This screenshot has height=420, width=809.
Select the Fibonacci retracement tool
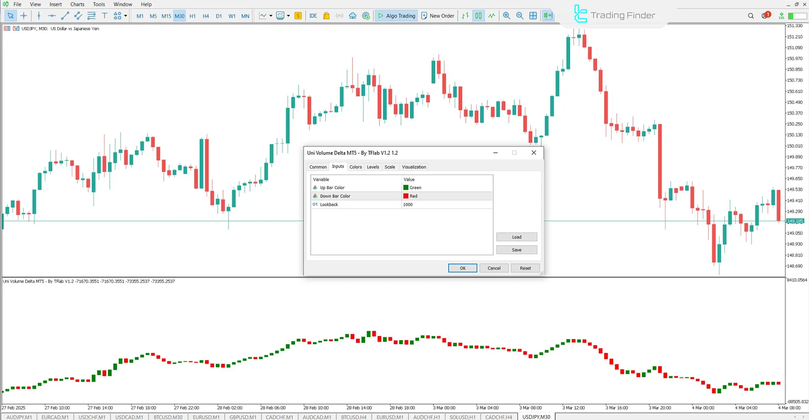pyautogui.click(x=91, y=16)
